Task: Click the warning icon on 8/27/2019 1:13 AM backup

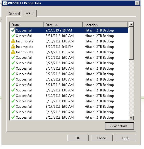Action: (13, 52)
